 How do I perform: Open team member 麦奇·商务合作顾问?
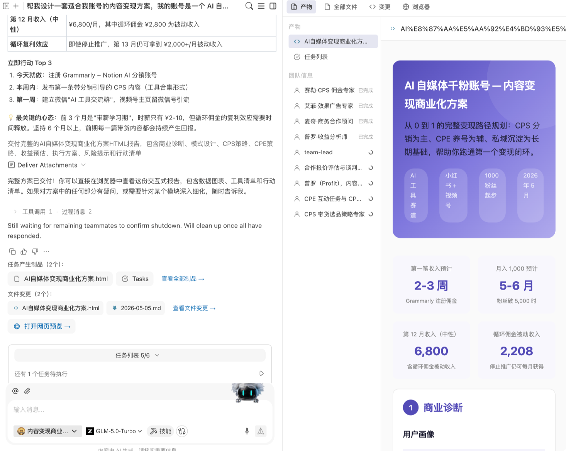tap(333, 121)
